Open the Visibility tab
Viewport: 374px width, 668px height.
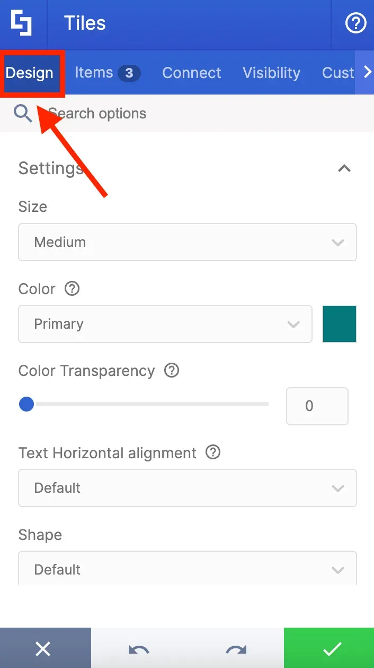click(271, 73)
